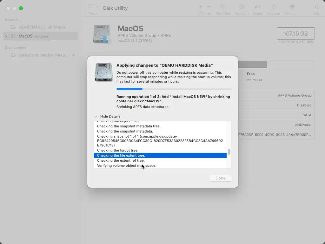
Task: Select 'Checking snapshot 1 of 1' log entry
Action: [x=160, y=141]
